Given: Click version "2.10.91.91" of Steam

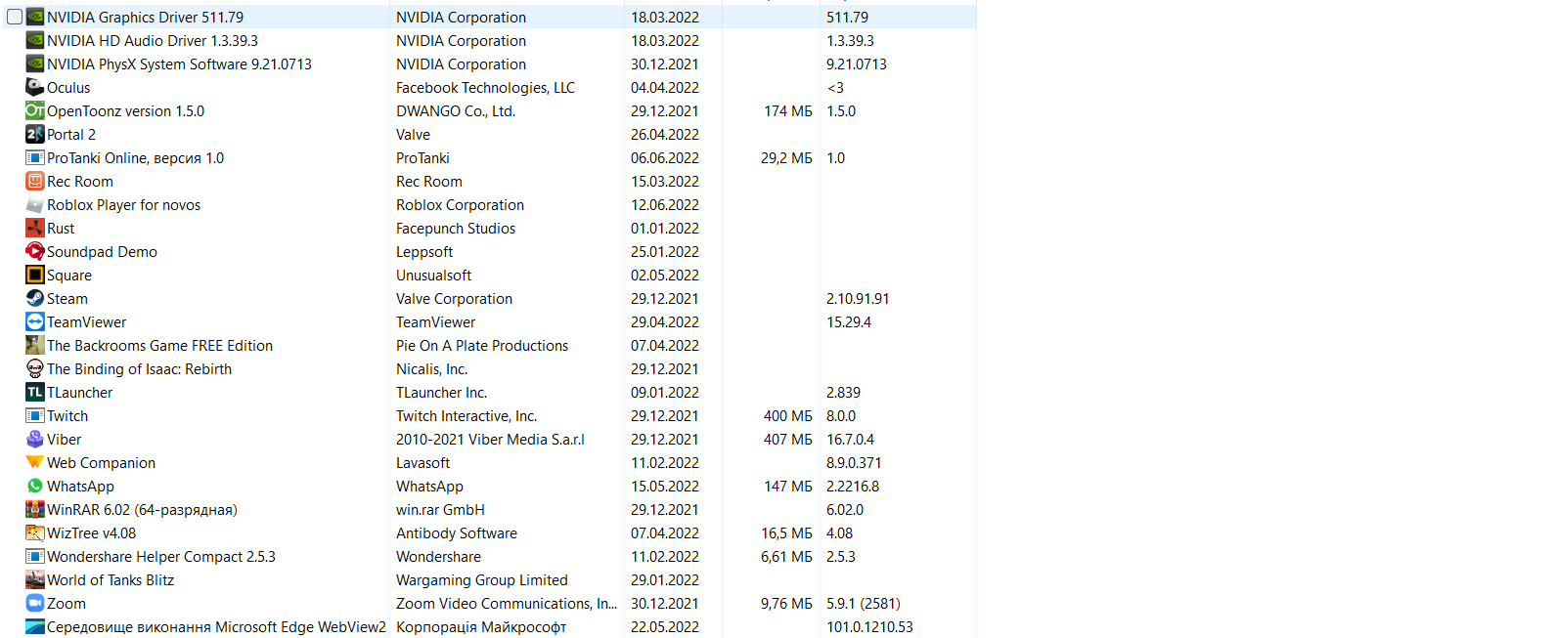Looking at the screenshot, I should click(858, 299).
